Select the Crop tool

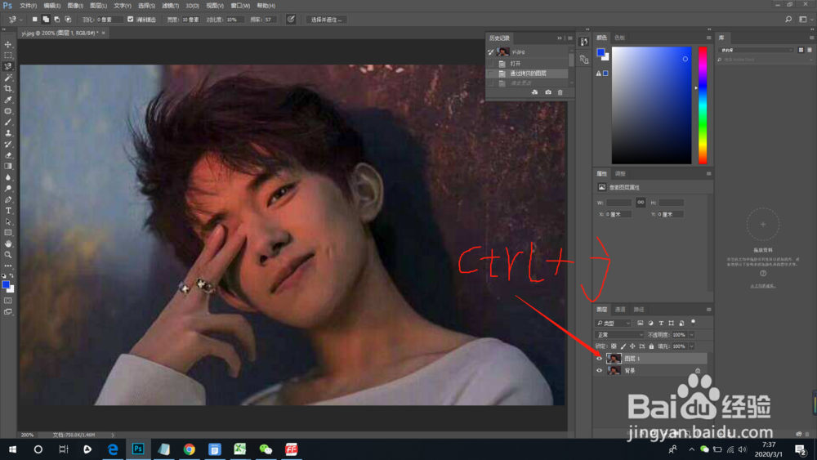8,88
